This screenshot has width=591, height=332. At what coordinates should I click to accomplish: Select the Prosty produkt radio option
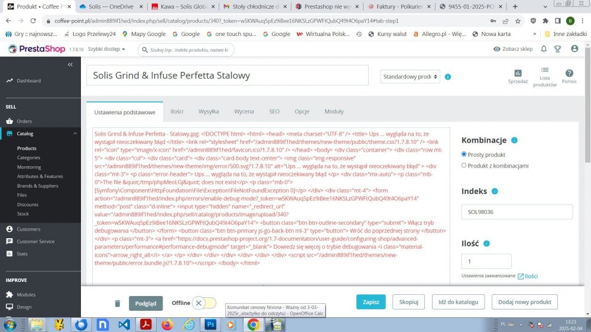tap(464, 155)
